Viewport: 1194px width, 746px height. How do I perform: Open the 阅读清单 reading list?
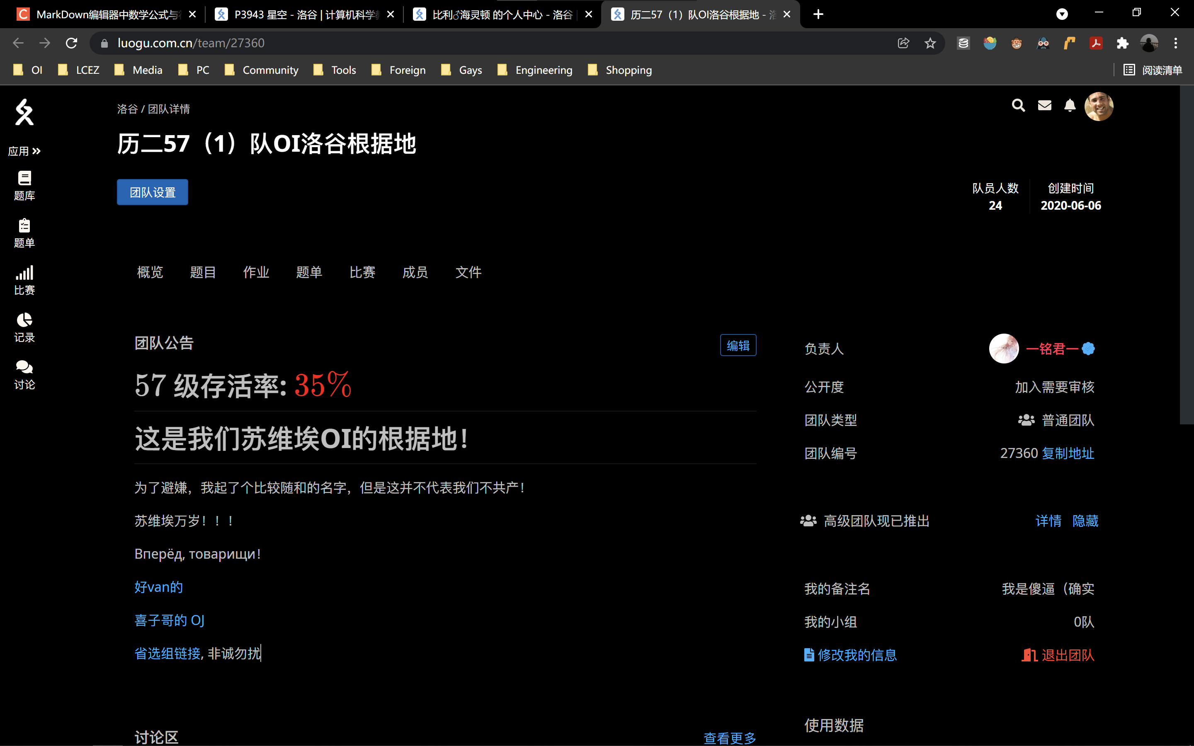(1153, 70)
